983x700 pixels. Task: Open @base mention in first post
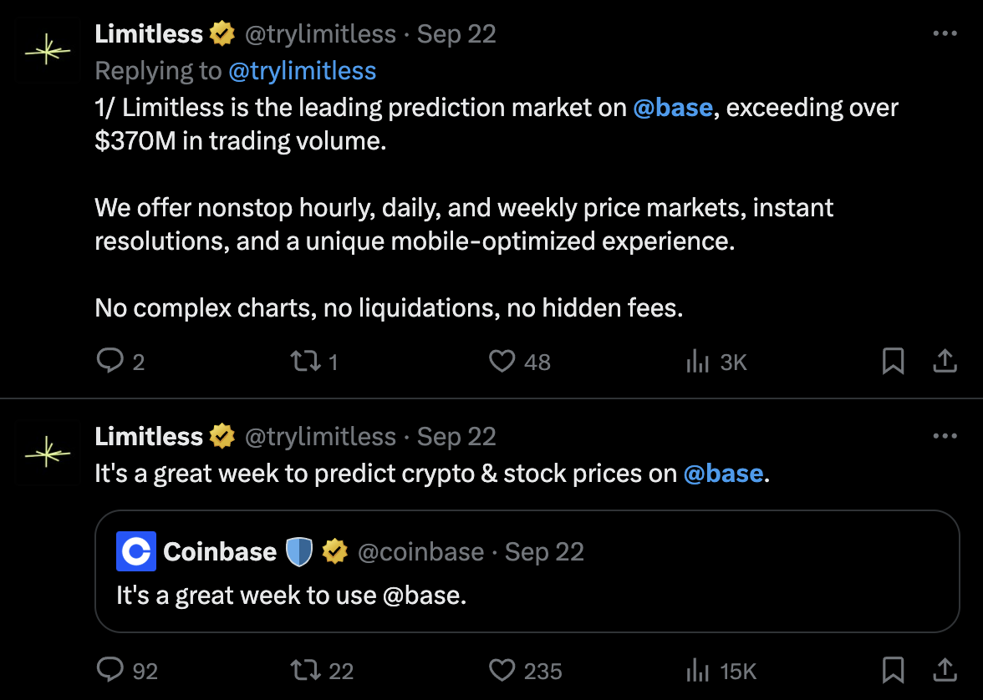(672, 108)
